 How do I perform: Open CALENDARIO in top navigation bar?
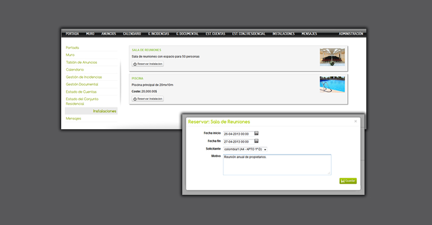point(132,34)
